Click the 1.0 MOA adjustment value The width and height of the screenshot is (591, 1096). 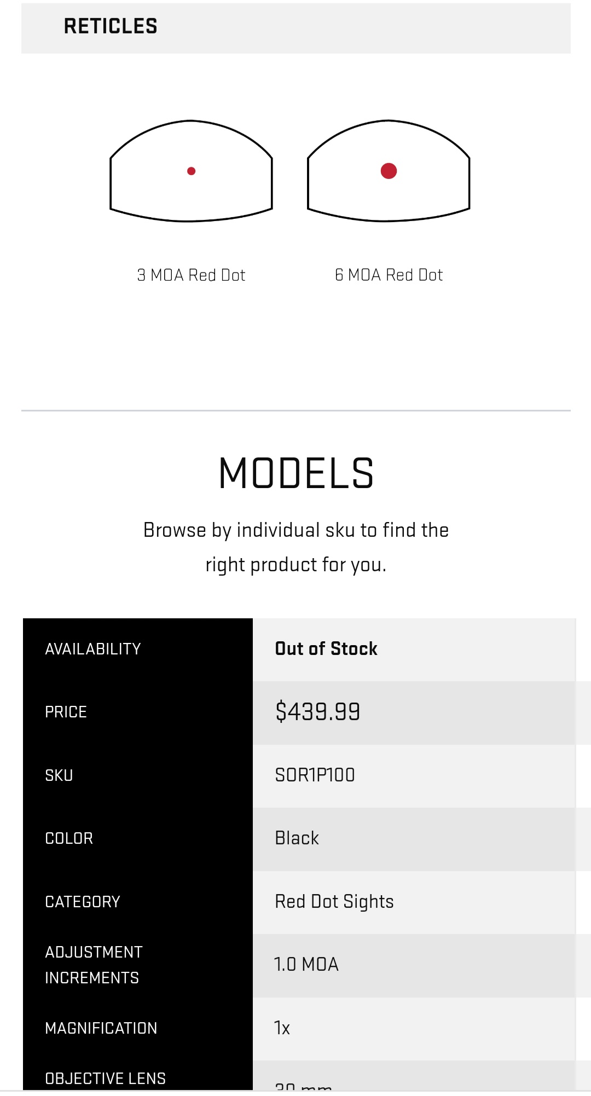pyautogui.click(x=306, y=964)
